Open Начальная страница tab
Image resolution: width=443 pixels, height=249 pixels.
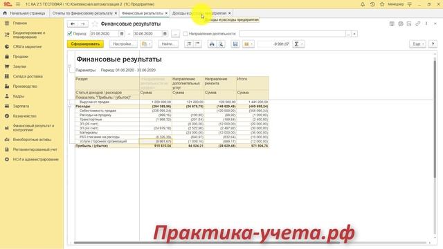(x=27, y=13)
